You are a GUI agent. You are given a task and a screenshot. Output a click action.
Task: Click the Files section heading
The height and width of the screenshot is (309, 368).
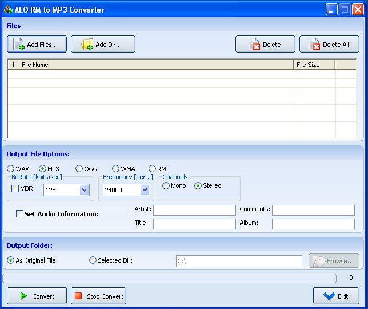(x=13, y=26)
